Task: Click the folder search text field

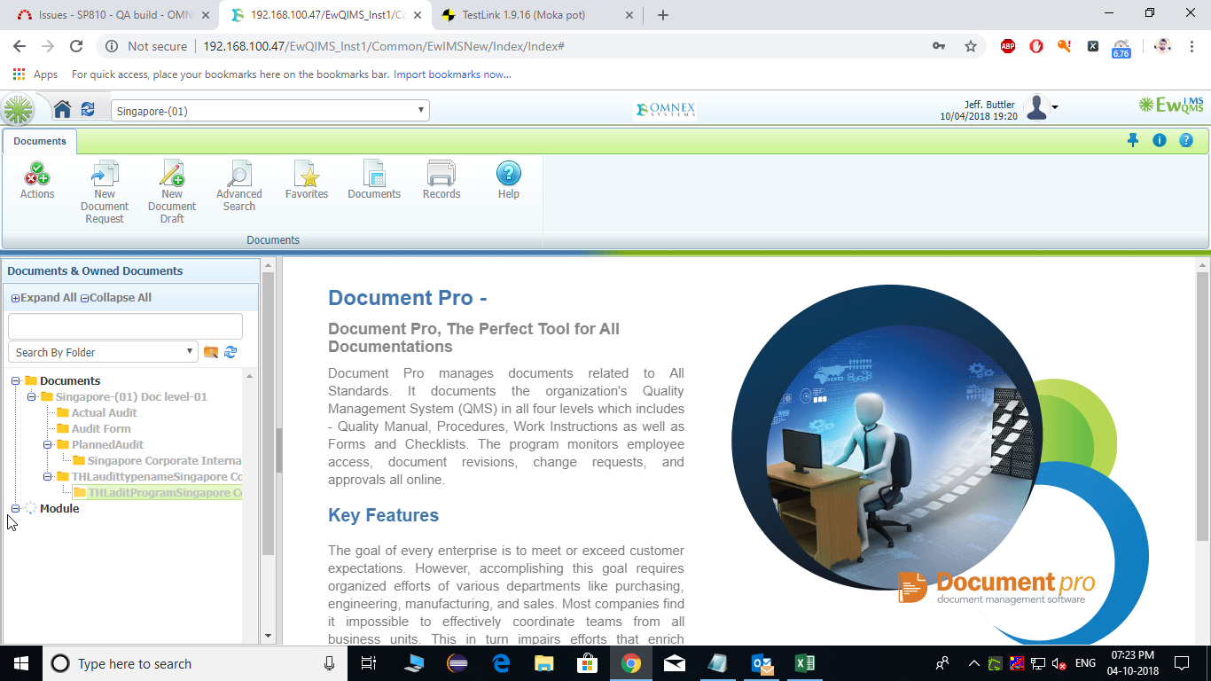Action: [125, 325]
